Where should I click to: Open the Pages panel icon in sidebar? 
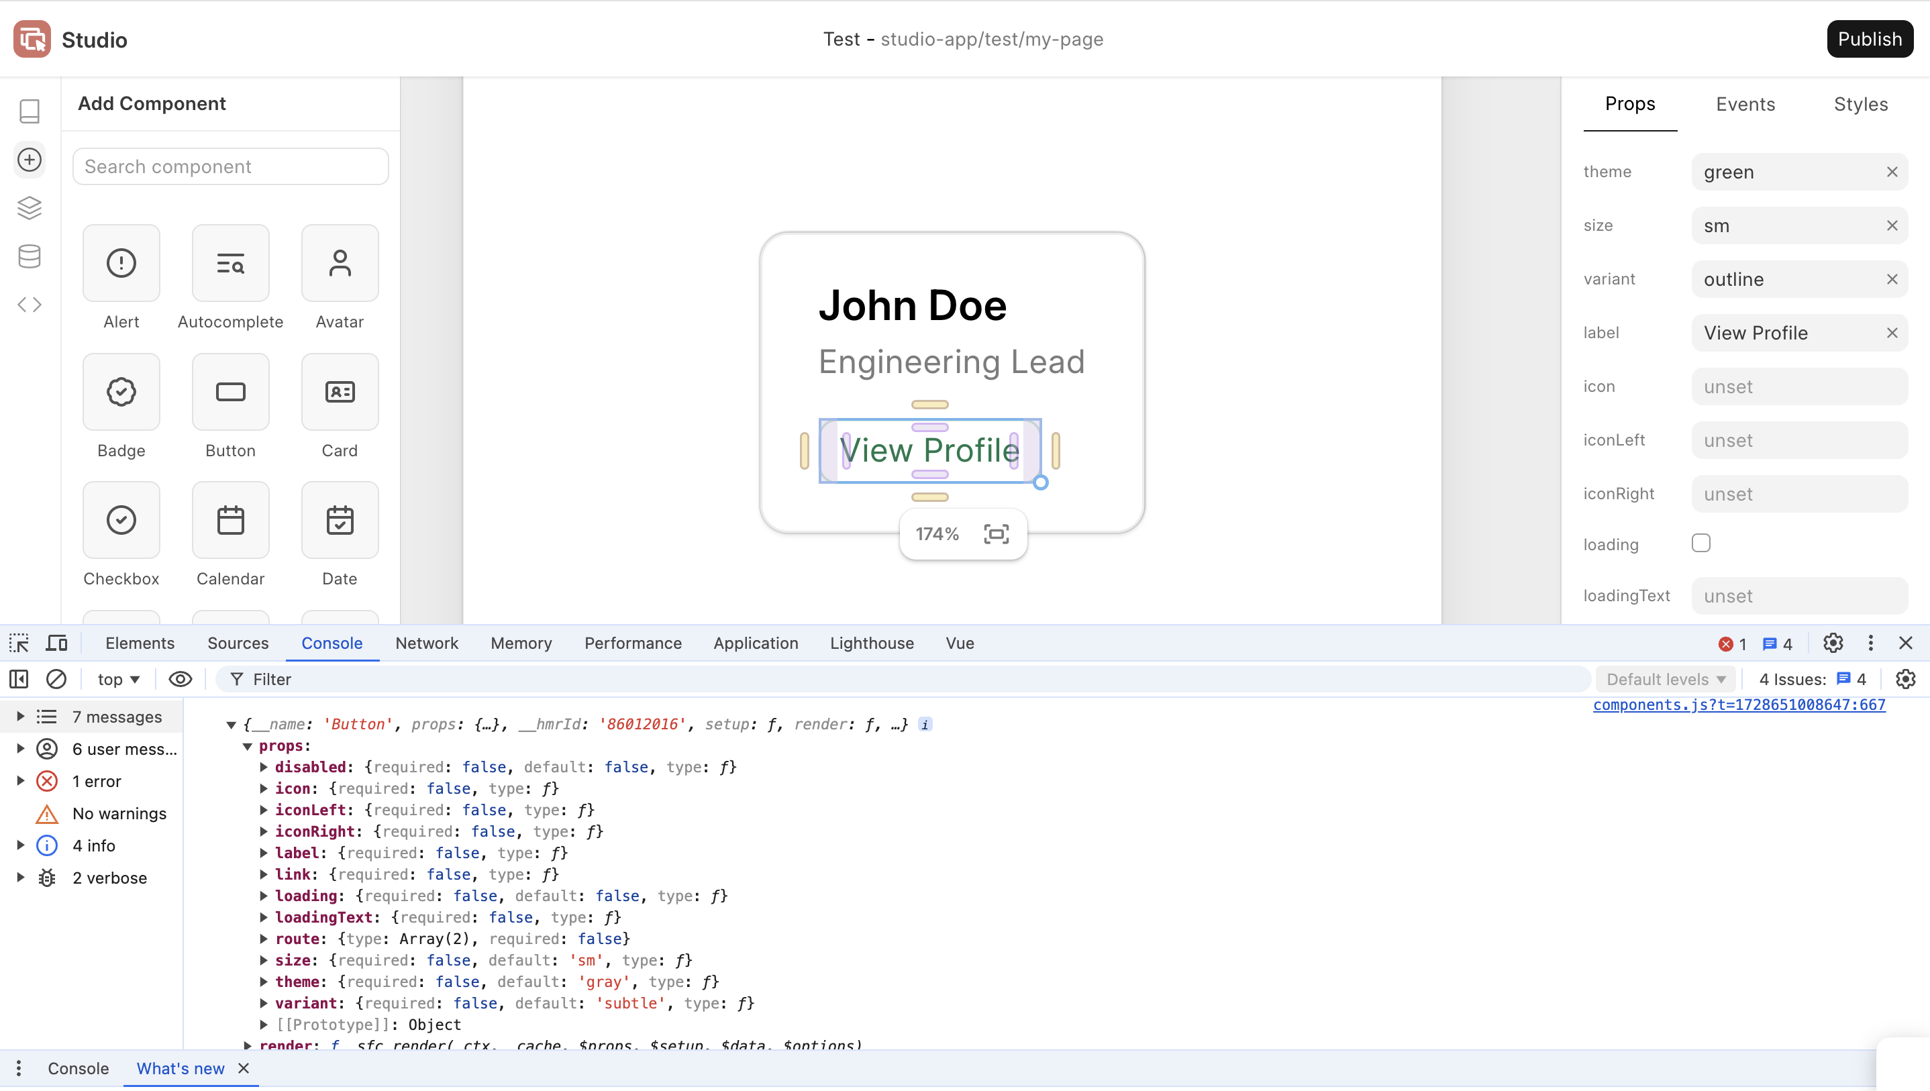tap(30, 111)
